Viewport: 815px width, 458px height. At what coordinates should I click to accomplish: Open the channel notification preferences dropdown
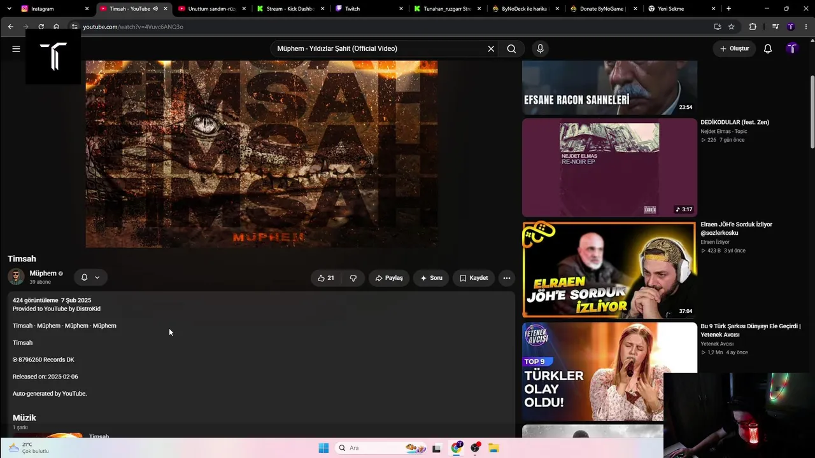coord(90,277)
